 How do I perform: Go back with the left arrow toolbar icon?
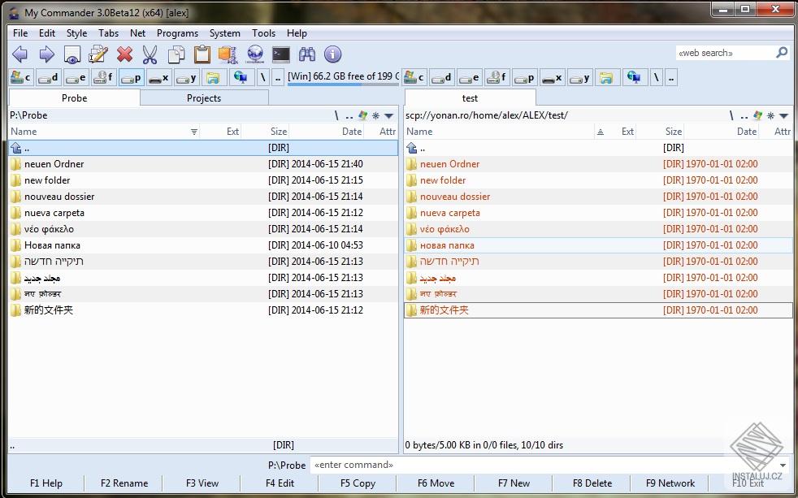(20, 54)
